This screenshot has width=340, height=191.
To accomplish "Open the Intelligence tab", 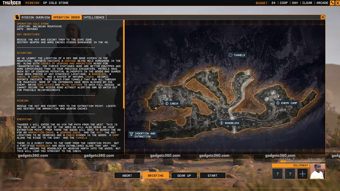I will click(94, 17).
